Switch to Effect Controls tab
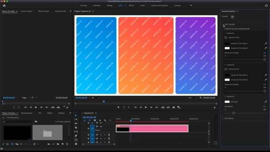The height and width of the screenshot is (152, 270). [x=43, y=11]
